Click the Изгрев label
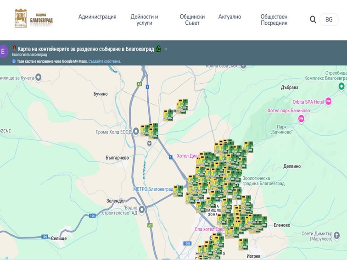The image size is (347, 260). pos(253,256)
